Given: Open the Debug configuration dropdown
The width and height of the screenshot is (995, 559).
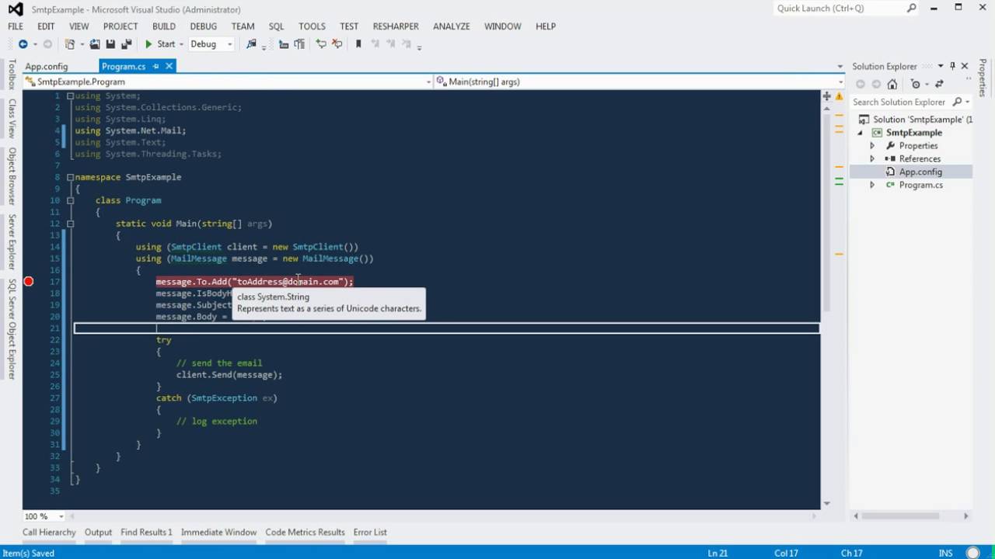Looking at the screenshot, I should pos(229,44).
